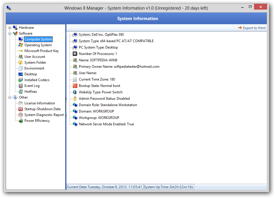
Task: Select Startup-Shutdown Date entry
Action: pos(42,109)
